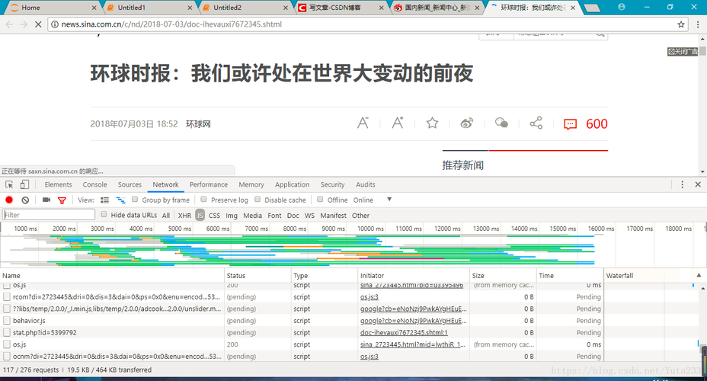Open doc-ihevauxi7672345.shtml:1 initiator link
The width and height of the screenshot is (707, 381).
click(404, 332)
